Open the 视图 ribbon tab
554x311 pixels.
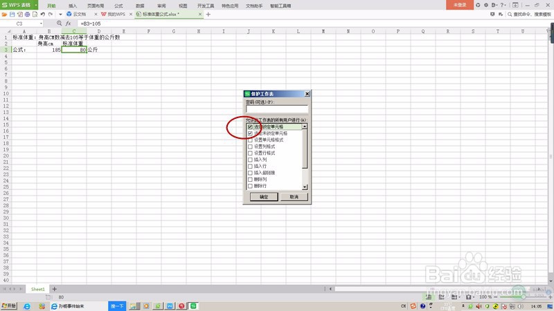tap(183, 6)
